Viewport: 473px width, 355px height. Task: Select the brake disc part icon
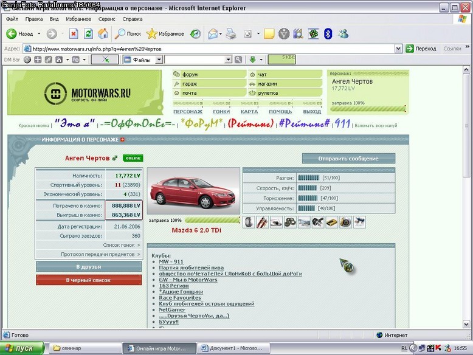345,222
